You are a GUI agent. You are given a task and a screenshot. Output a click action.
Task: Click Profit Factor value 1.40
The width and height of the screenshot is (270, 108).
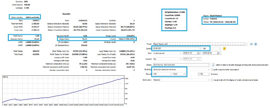pyautogui.click(x=37, y=36)
